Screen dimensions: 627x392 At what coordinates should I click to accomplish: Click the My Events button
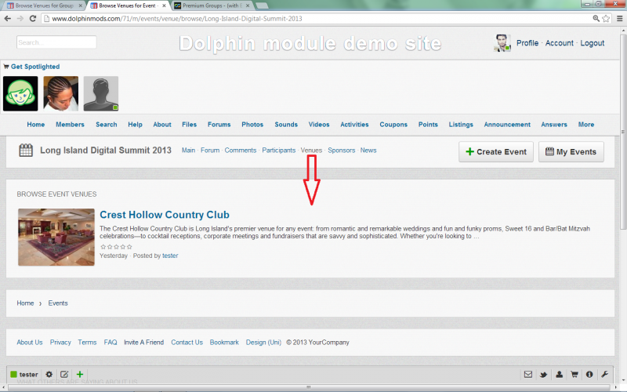571,151
